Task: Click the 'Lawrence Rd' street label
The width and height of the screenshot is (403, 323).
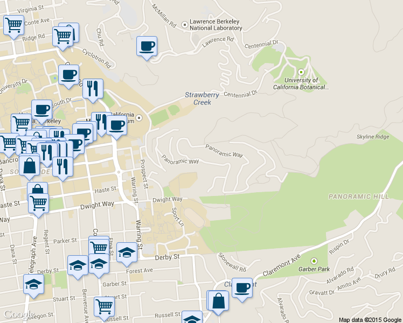Action: (x=218, y=42)
